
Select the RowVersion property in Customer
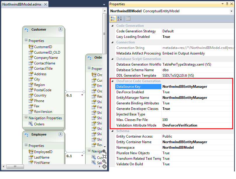pos(43,112)
